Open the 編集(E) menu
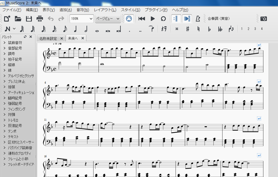 32,10
